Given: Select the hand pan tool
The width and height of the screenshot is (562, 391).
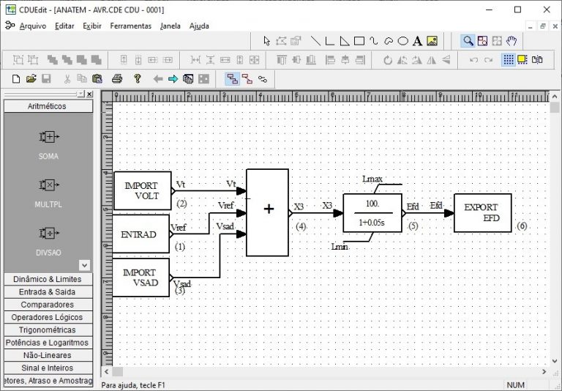Looking at the screenshot, I should click(512, 41).
